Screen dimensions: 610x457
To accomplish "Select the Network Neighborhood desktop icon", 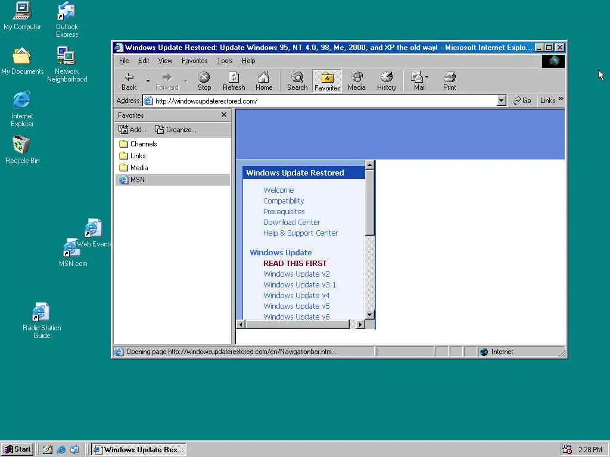I will (67, 64).
